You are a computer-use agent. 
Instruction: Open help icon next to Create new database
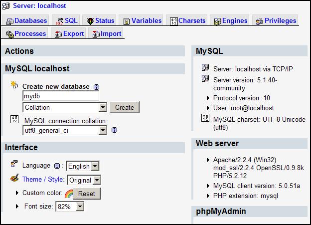point(96,87)
